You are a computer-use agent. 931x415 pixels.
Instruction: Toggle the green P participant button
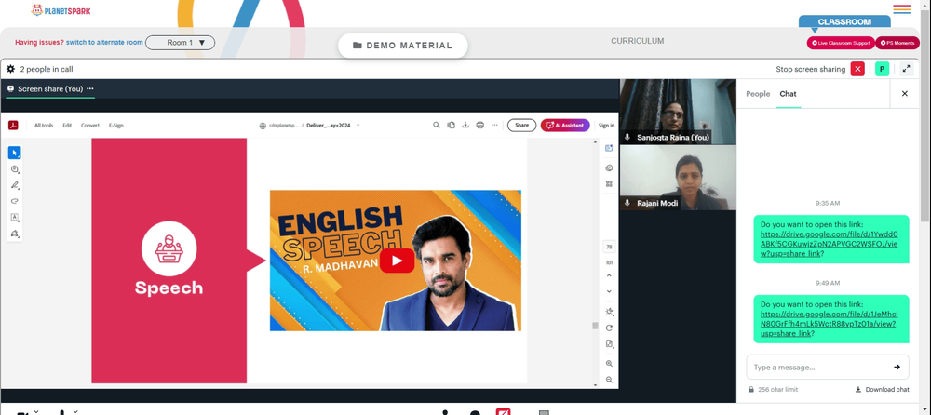883,69
